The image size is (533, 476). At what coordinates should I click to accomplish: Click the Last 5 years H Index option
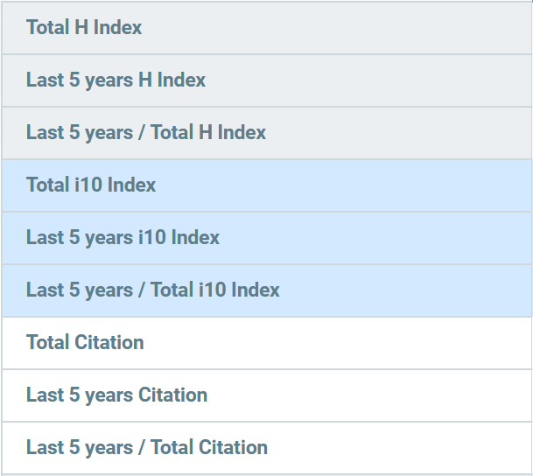pos(266,80)
